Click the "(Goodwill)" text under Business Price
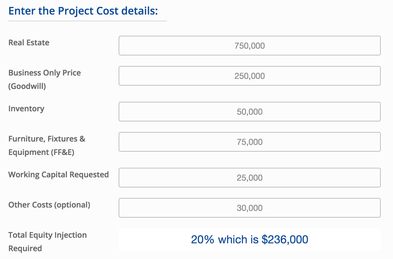Image resolution: width=393 pixels, height=259 pixels. [x=27, y=86]
